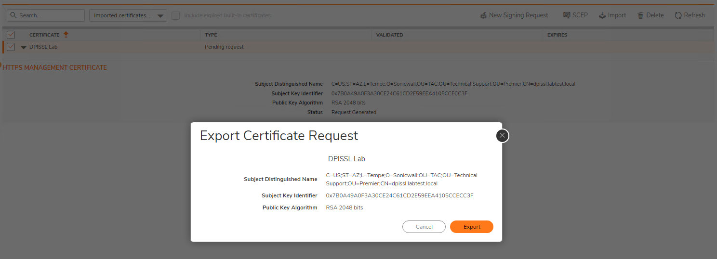Click the HTTPS Management Certificate heading

(55, 67)
